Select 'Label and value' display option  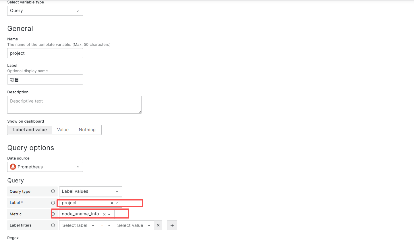[x=30, y=130]
